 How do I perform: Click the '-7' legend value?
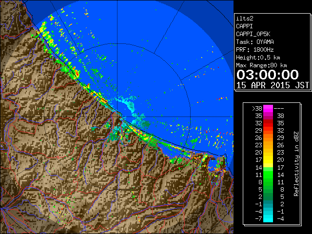coord(258,218)
